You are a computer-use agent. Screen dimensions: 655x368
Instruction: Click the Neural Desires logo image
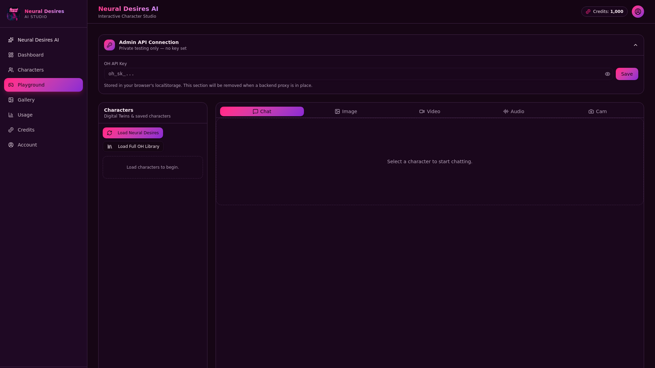coord(13,14)
